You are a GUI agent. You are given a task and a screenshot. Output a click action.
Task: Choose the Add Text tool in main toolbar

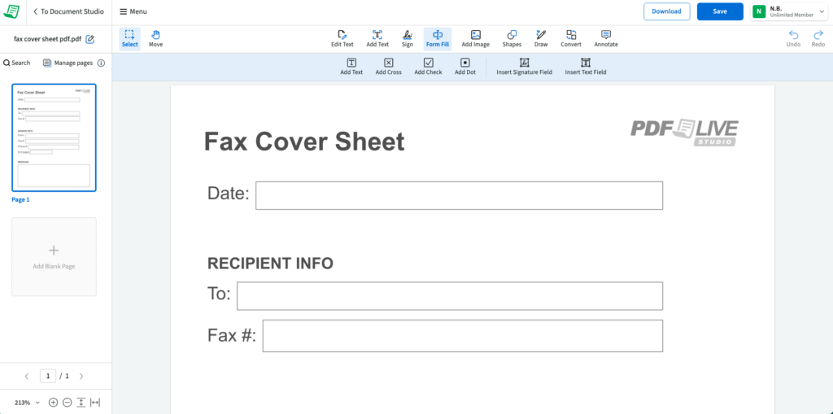(377, 39)
